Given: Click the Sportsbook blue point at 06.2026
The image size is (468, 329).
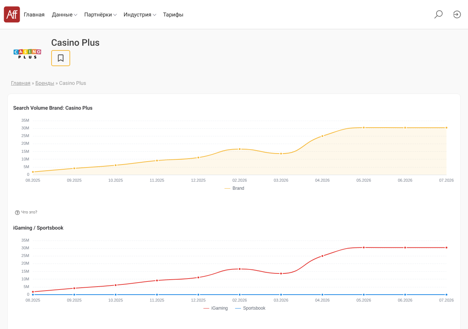Looking at the screenshot, I should (x=405, y=295).
